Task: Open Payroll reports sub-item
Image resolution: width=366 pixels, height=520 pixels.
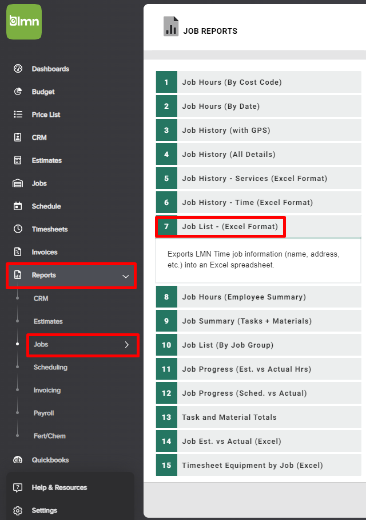Action: (x=43, y=413)
